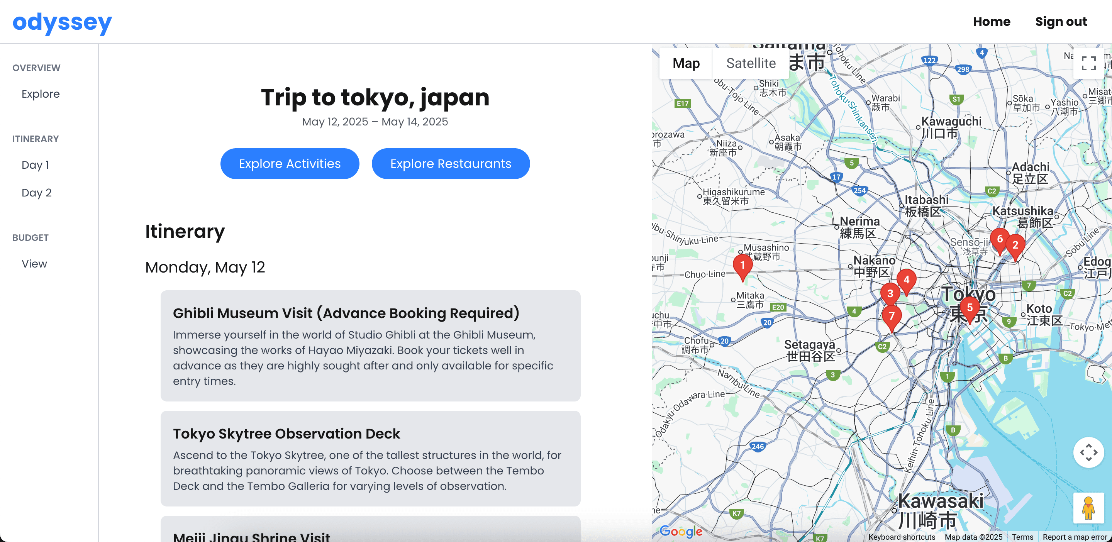Open map Keyboard shortcuts
Image resolution: width=1112 pixels, height=542 pixels.
point(902,537)
